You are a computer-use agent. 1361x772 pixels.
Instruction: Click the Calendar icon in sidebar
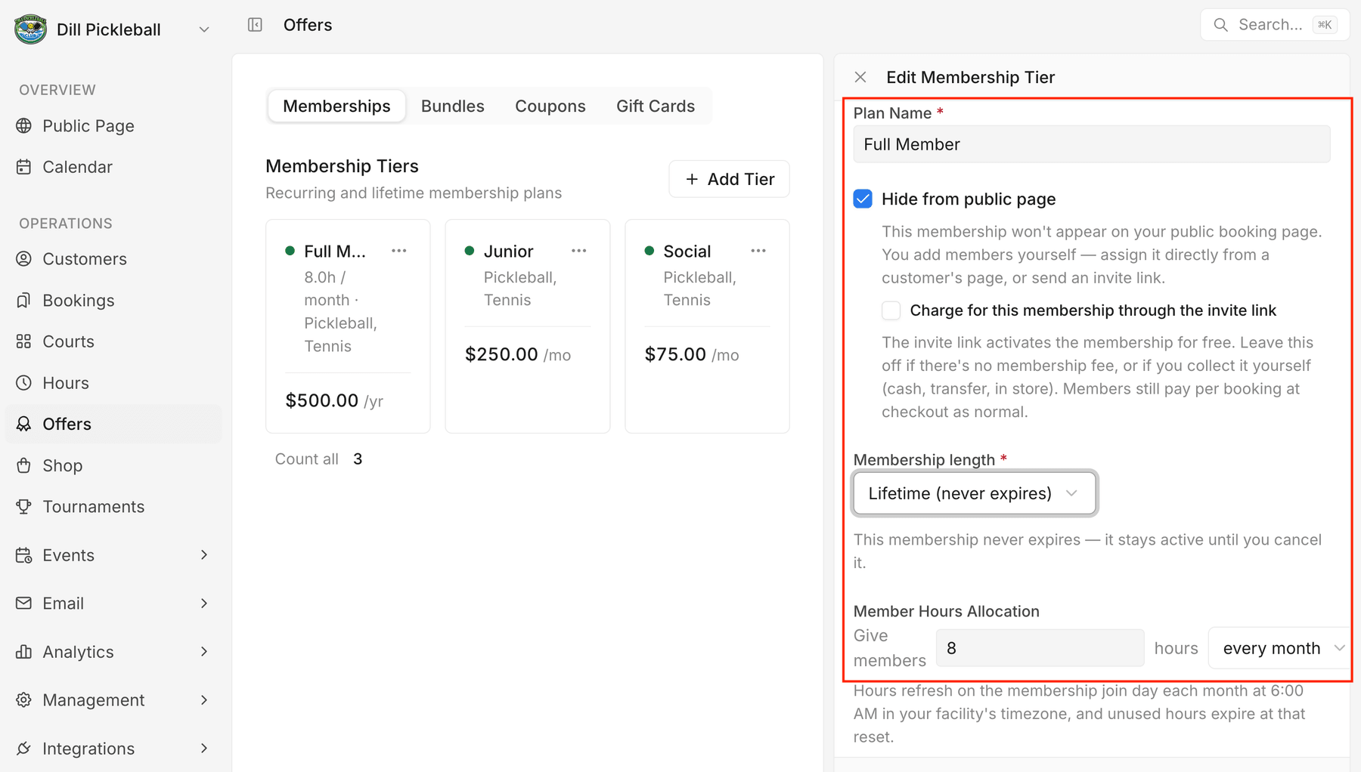pyautogui.click(x=24, y=167)
